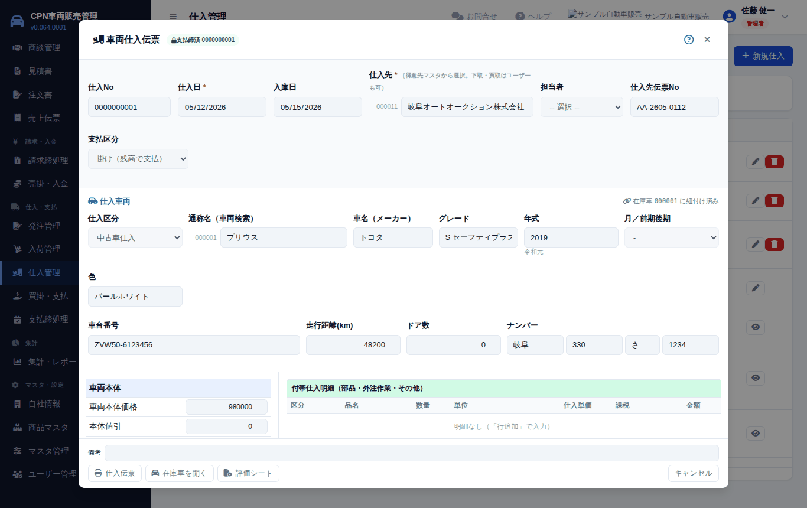This screenshot has width=807, height=508.
Task: Click the 本体値引 value field
Action: [x=226, y=426]
